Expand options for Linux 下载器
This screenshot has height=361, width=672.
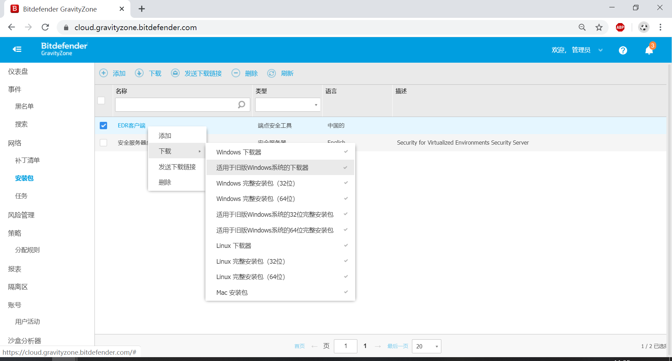346,245
